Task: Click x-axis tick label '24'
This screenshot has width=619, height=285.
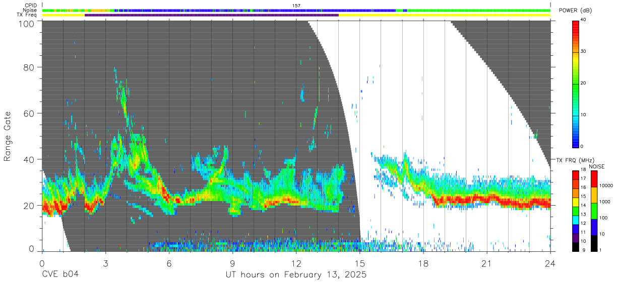Action: 550,263
